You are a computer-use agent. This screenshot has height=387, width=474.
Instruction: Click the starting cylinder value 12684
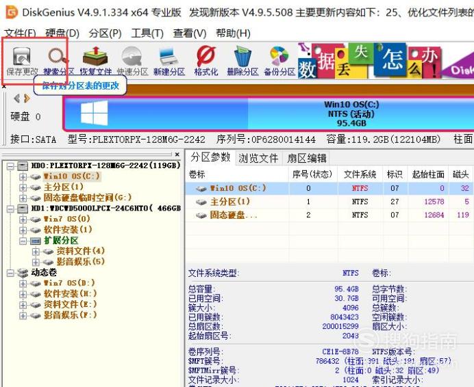[434, 215]
